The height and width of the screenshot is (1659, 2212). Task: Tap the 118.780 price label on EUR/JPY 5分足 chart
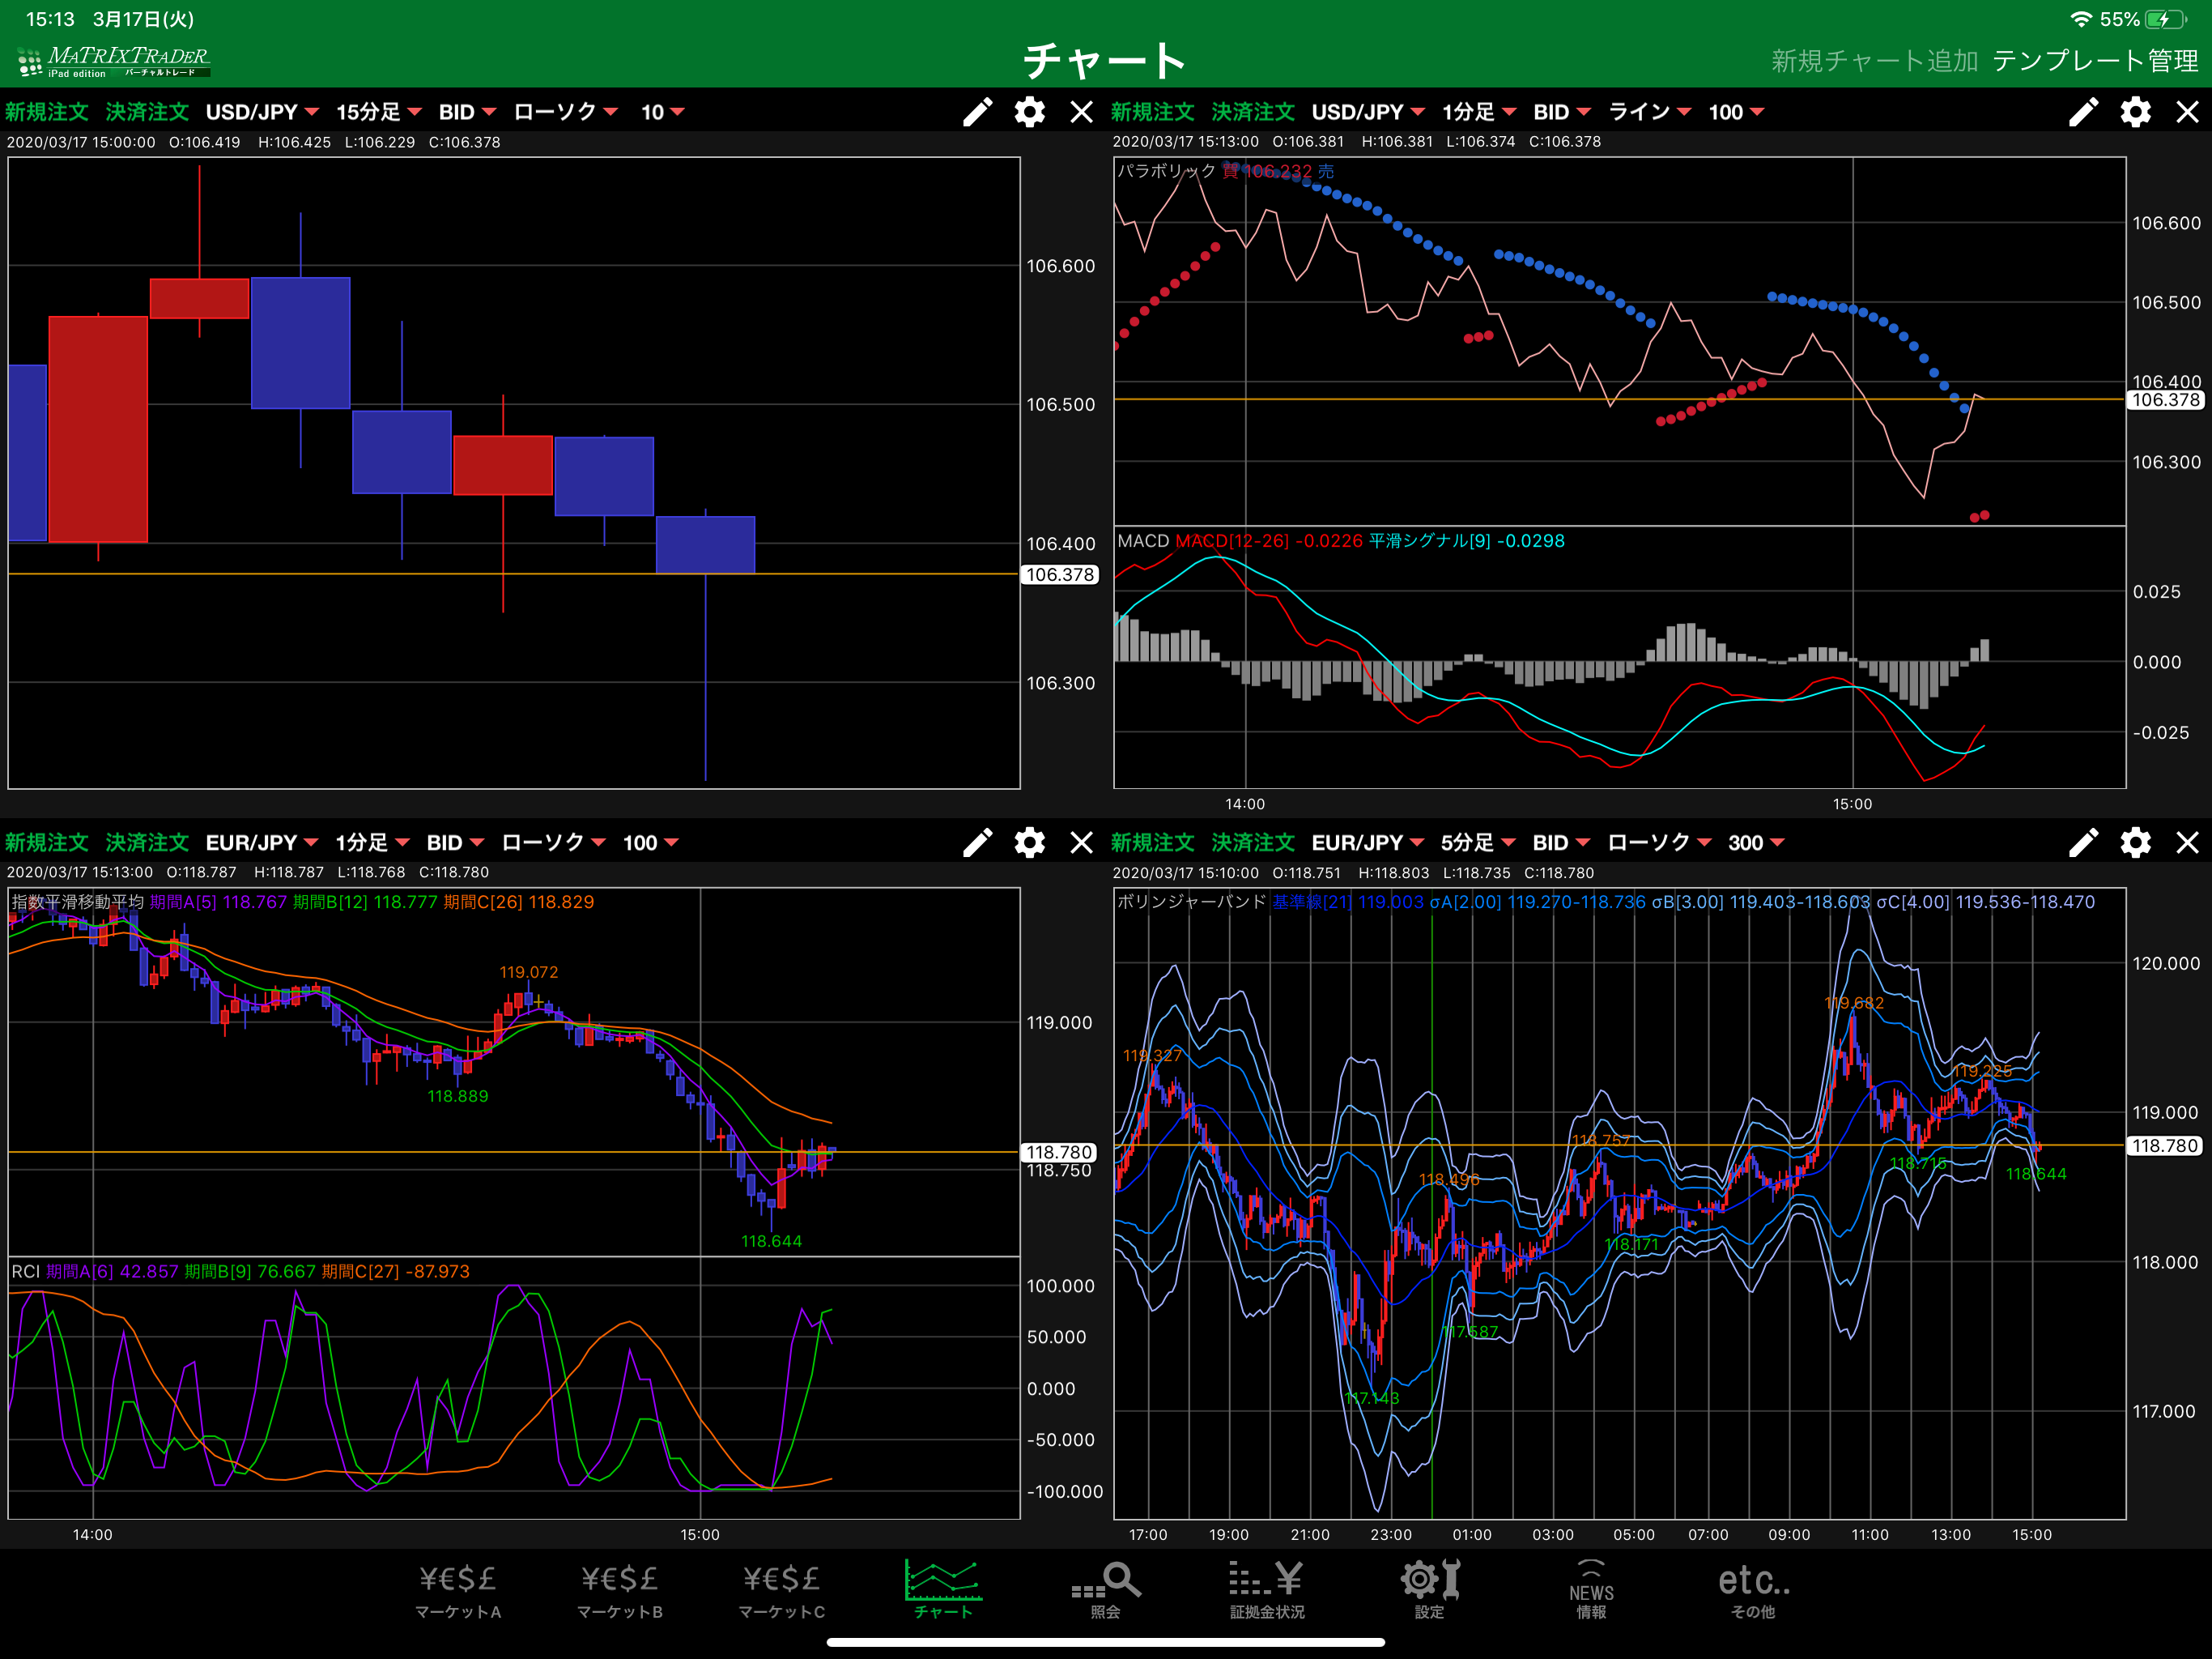pyautogui.click(x=2165, y=1145)
